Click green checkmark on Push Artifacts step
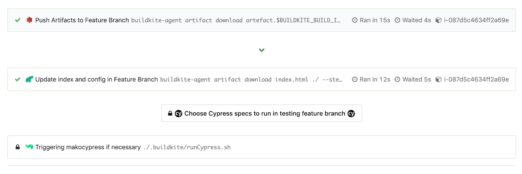This screenshot has width=522, height=174. tap(18, 20)
